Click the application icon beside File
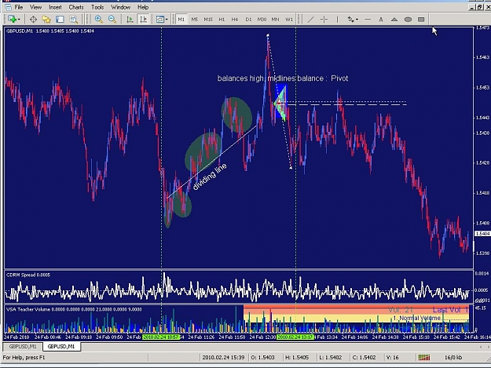 [x=8, y=7]
